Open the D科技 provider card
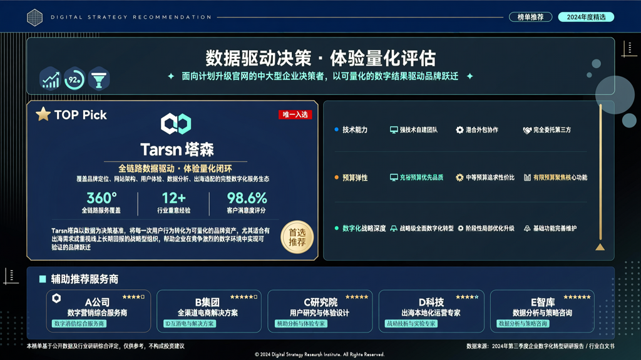The image size is (641, 360). 431,311
